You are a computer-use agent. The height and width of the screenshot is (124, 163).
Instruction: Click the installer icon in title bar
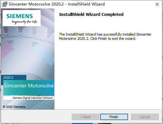(x=5, y=4)
